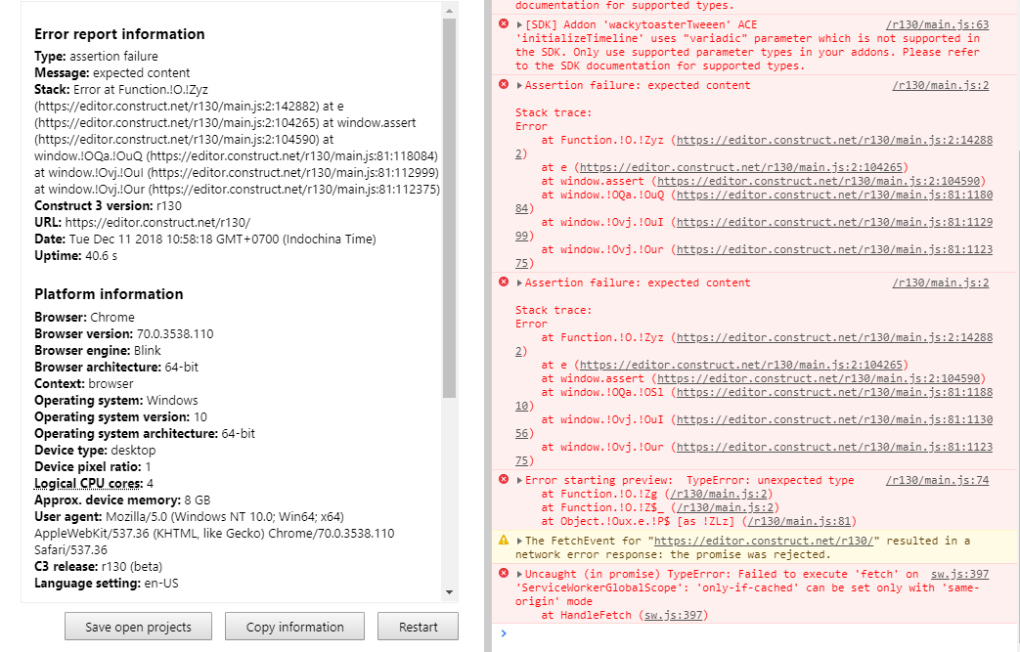Expand the FetchEvent warning message
1020x652 pixels.
519,541
